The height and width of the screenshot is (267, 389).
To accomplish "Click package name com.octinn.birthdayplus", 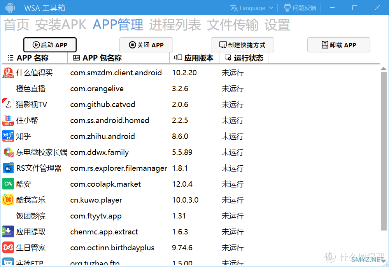I will 112,248.
